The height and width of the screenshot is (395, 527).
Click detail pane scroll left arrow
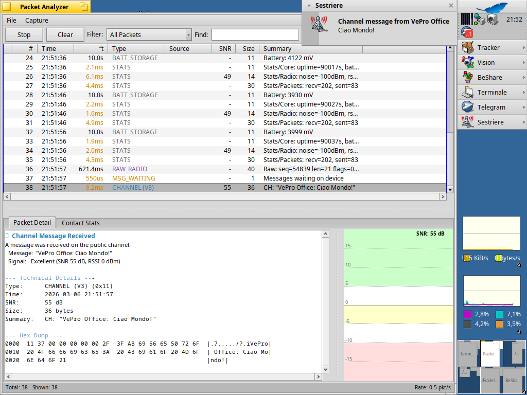tap(8, 377)
